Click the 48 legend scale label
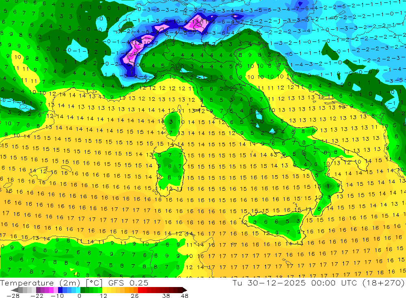 tap(184, 296)
